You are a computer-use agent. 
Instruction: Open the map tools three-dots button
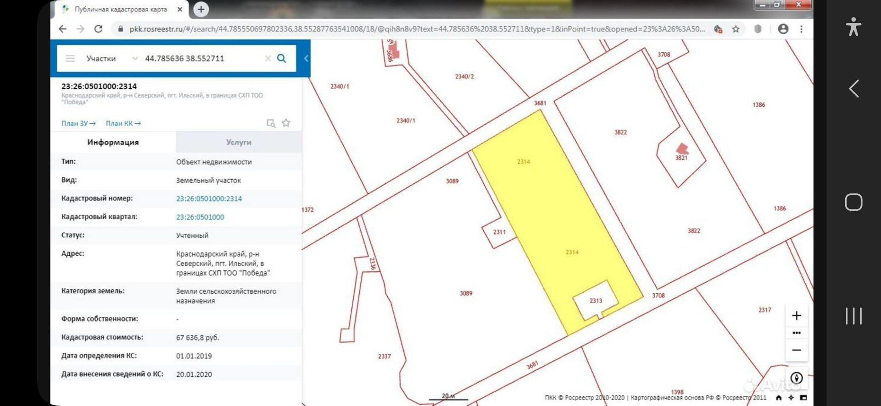coord(797,333)
